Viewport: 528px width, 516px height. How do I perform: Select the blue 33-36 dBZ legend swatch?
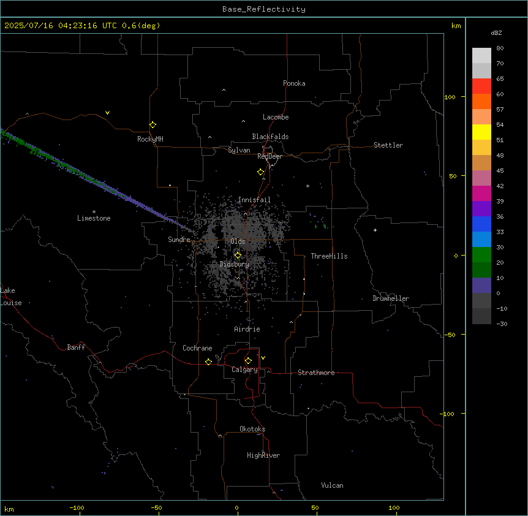pos(481,224)
